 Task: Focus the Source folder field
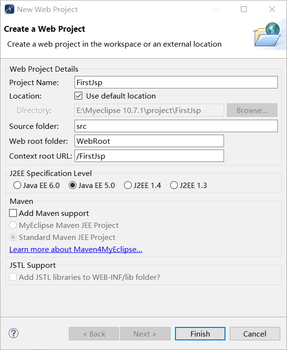(x=176, y=126)
